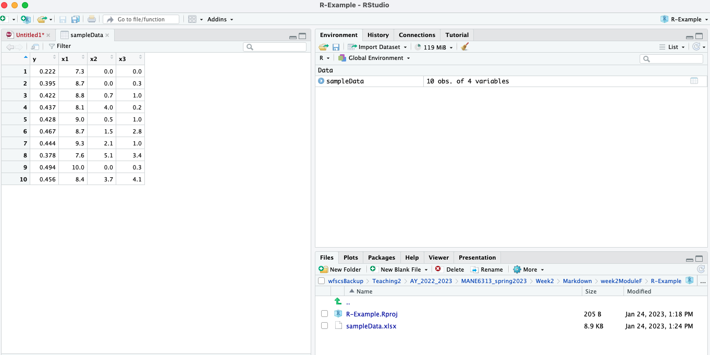Screen dimensions: 710x355
Task: Open the Packages tab
Action: click(382, 257)
